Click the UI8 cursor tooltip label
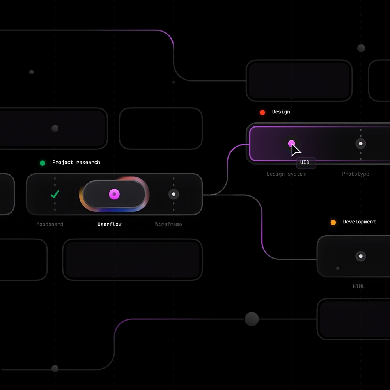Image resolution: width=390 pixels, height=390 pixels. tap(306, 163)
